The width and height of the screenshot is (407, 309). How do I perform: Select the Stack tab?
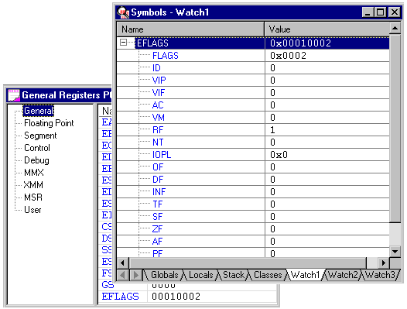pyautogui.click(x=234, y=275)
